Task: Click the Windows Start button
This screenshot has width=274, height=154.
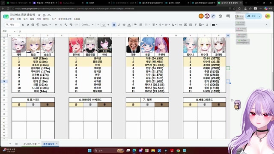Action: tap(89, 151)
